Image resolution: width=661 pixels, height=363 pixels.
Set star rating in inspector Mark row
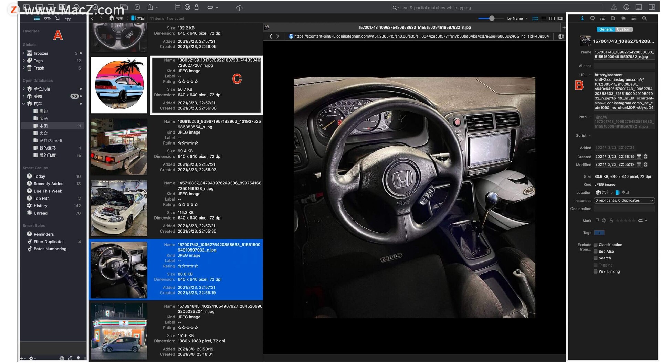pos(626,221)
